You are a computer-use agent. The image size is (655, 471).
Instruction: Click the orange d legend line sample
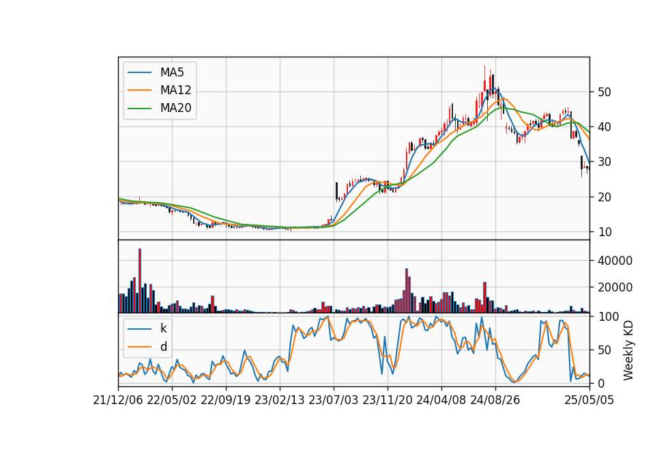139,347
